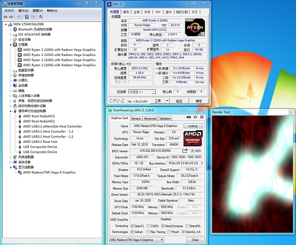Click the GPU-Z refresh icon
Screen dimensions: 296x245
[x=195, y=117]
